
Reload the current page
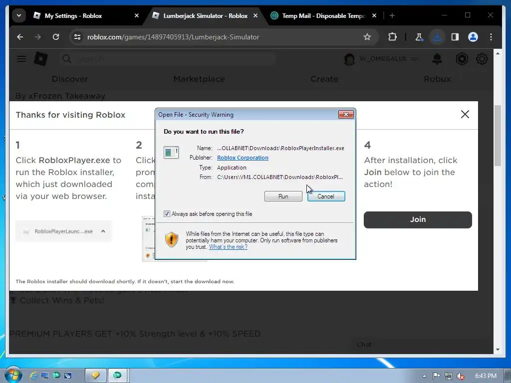point(56,37)
